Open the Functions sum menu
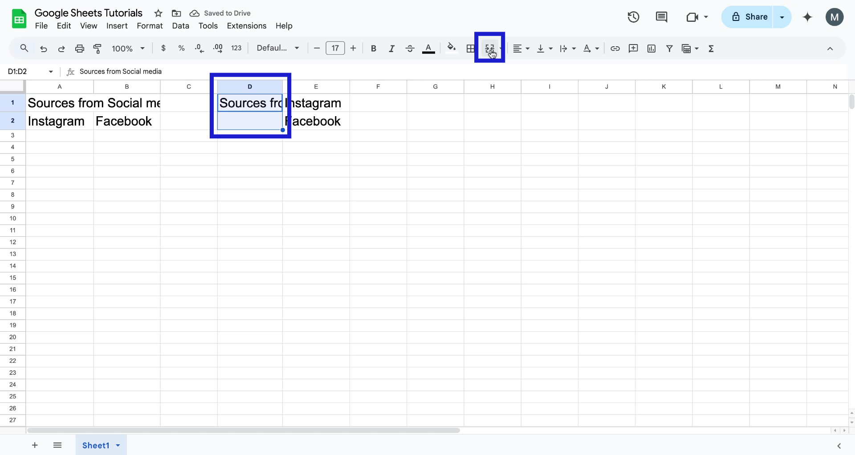 711,49
